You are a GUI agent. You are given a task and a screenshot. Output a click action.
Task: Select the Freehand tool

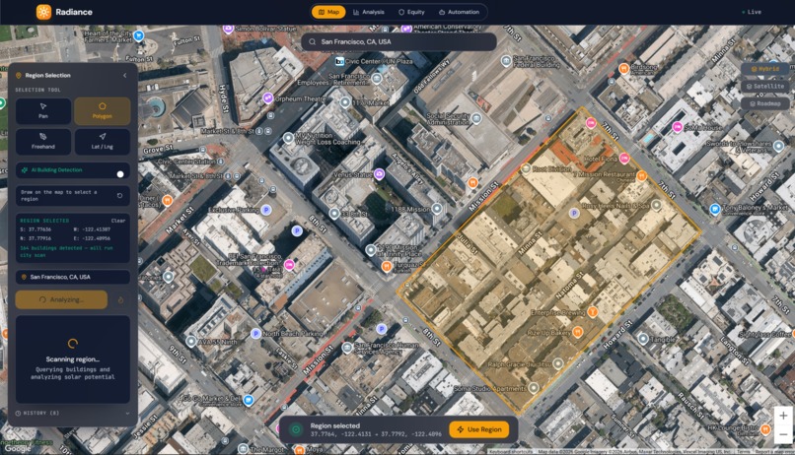(43, 141)
